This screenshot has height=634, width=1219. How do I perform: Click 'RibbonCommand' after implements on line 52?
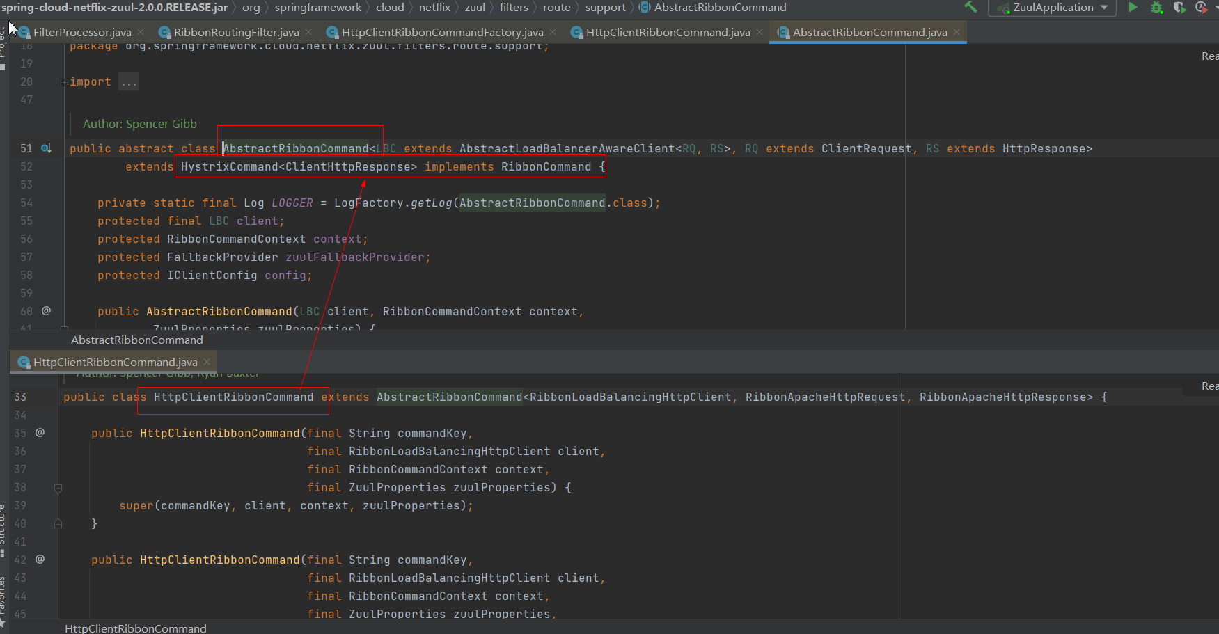pyautogui.click(x=546, y=167)
